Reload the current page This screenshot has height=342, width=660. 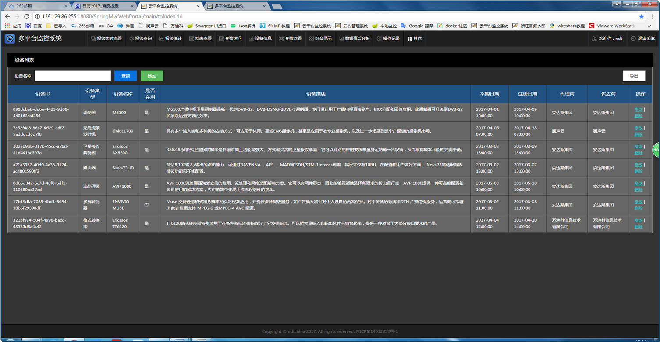[27, 17]
